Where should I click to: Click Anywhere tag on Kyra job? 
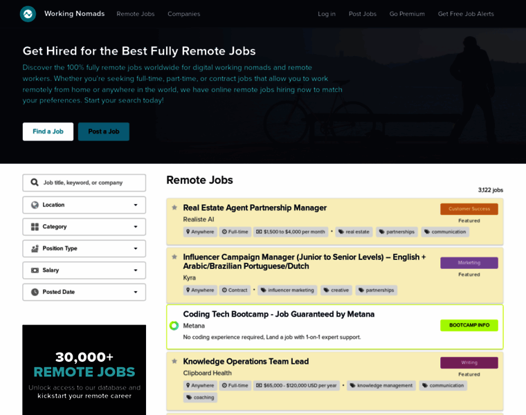(x=200, y=290)
